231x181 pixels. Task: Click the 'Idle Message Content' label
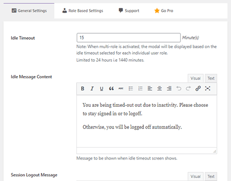(x=31, y=77)
